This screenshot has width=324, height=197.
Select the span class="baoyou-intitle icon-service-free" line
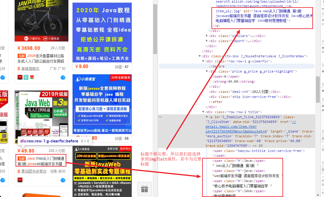259,151
